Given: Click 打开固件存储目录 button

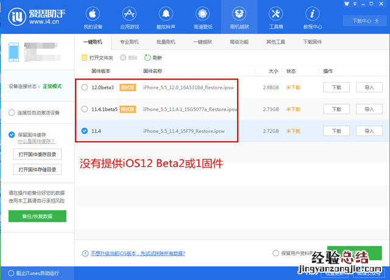Looking at the screenshot, I should coord(37,169).
